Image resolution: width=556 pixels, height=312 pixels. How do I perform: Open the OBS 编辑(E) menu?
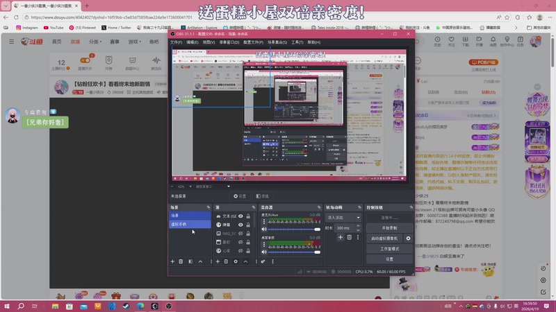[x=193, y=42]
